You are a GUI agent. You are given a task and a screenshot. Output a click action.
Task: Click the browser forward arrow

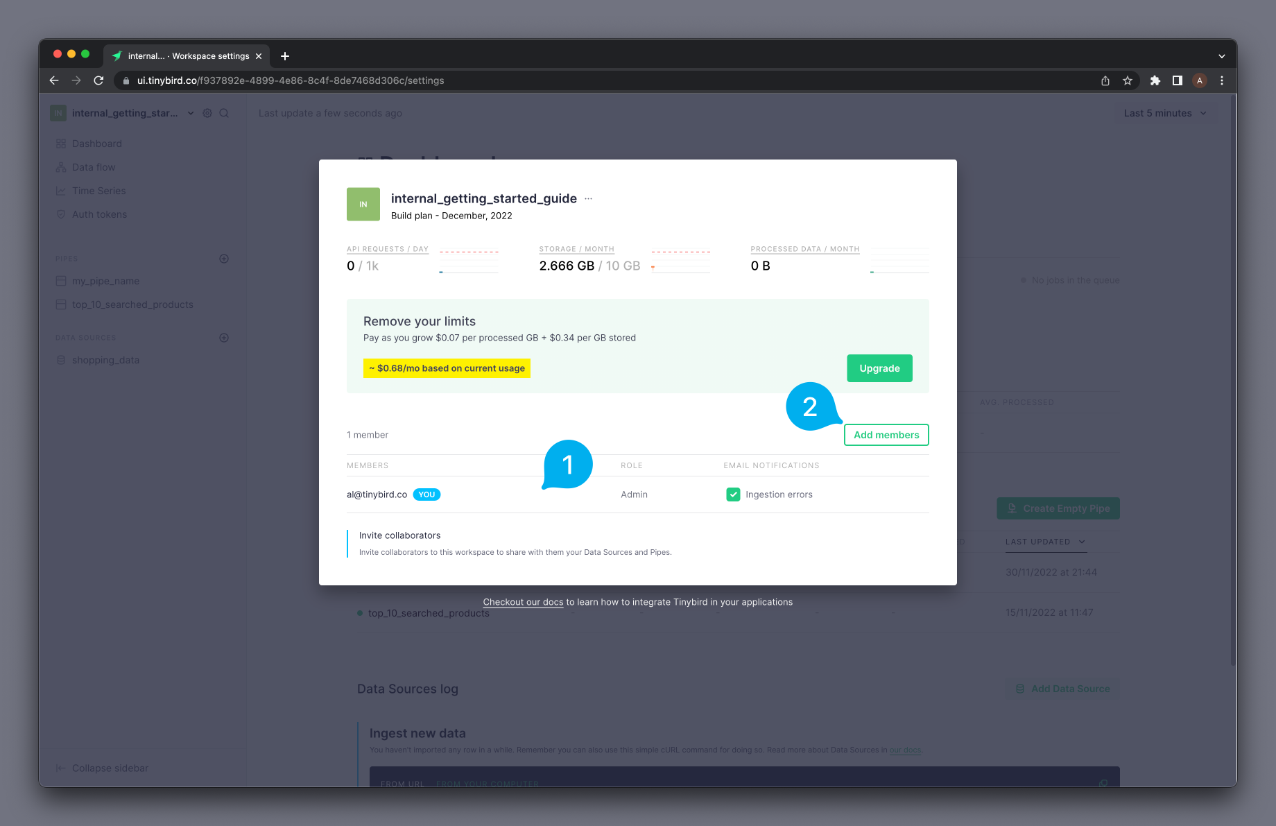[x=76, y=80]
